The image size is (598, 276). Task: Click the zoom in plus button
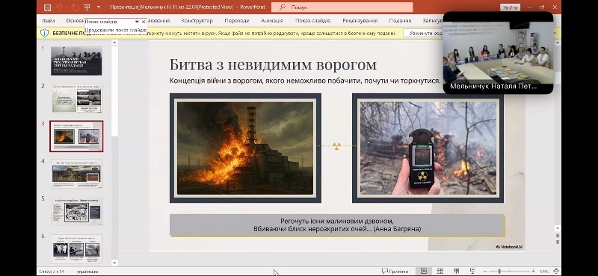click(x=533, y=272)
